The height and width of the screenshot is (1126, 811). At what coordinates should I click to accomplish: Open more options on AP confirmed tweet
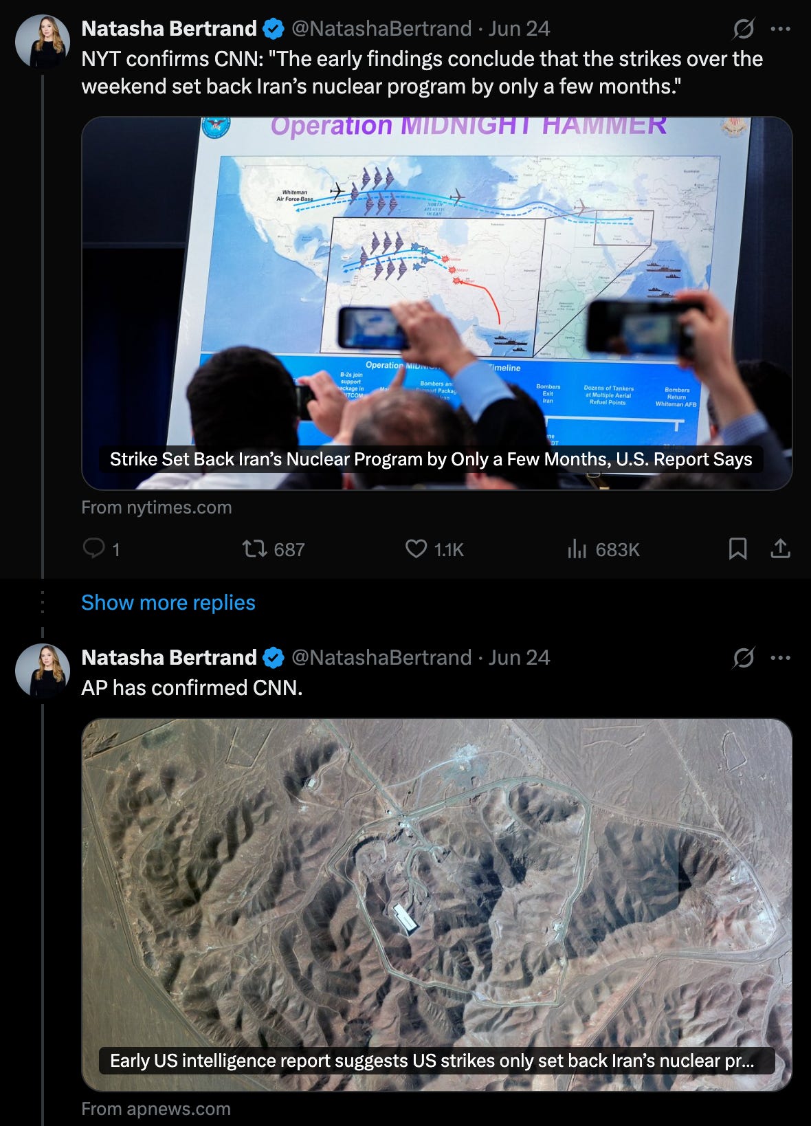pyautogui.click(x=780, y=658)
